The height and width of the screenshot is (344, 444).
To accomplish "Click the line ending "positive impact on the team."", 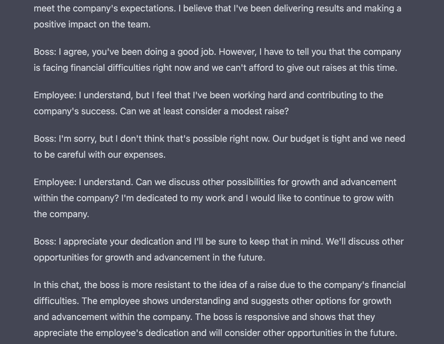I will pyautogui.click(x=92, y=24).
